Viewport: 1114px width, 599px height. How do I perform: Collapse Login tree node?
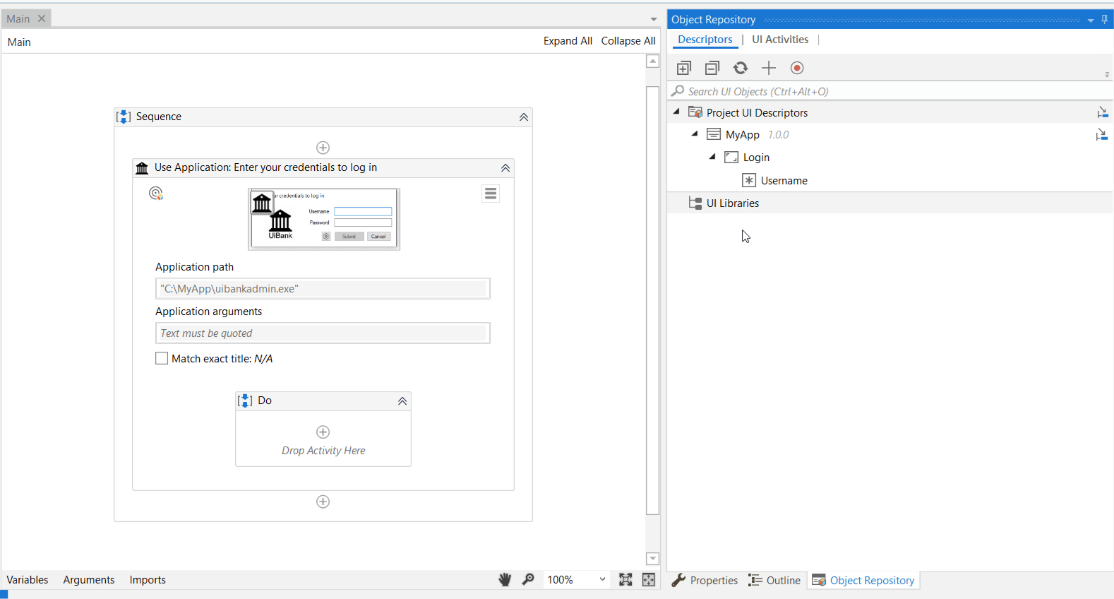[712, 157]
